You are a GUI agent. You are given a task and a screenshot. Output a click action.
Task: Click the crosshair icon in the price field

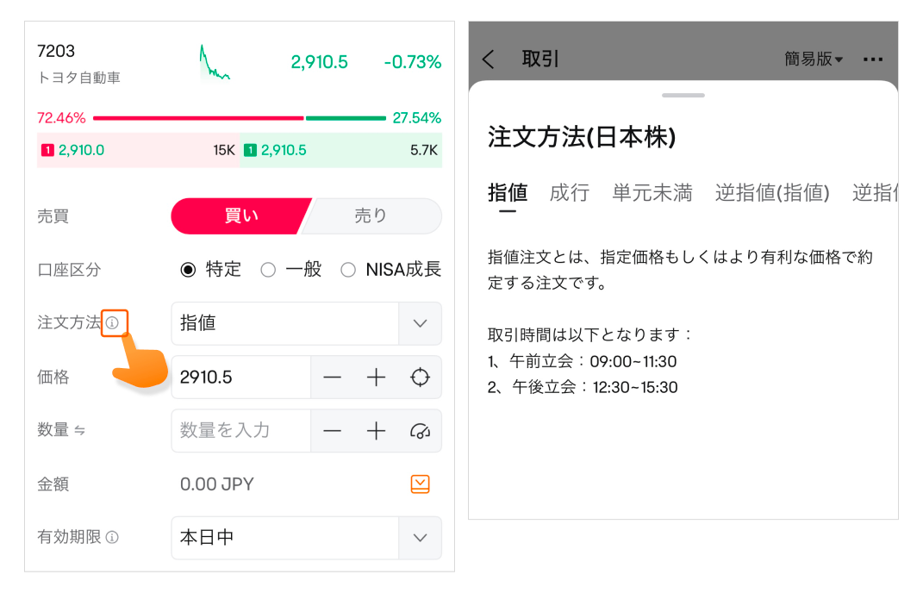[420, 378]
